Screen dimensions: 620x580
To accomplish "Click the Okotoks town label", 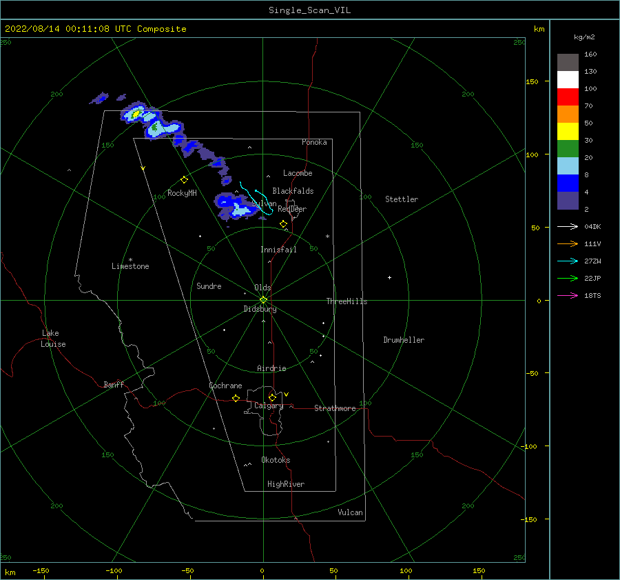I will pyautogui.click(x=276, y=460).
